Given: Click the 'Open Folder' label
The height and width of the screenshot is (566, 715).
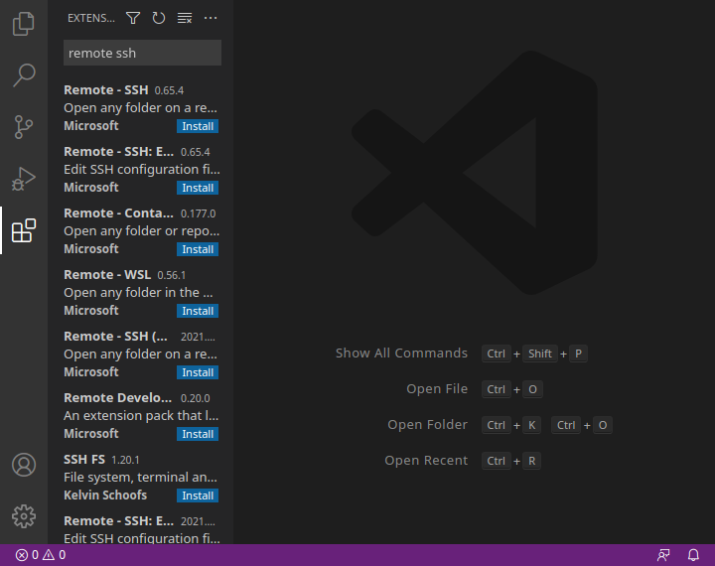Looking at the screenshot, I should coord(427,425).
